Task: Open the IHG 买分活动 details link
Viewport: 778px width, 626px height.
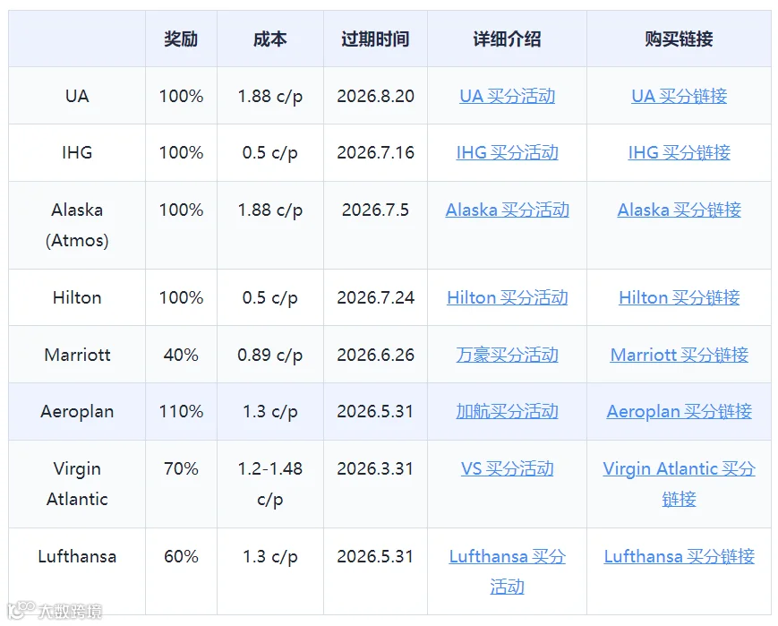Action: point(507,152)
